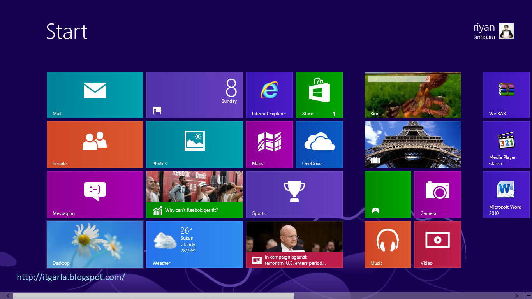Screen dimensions: 532x299
Task: Click the Start heading text
Action: coord(67,32)
